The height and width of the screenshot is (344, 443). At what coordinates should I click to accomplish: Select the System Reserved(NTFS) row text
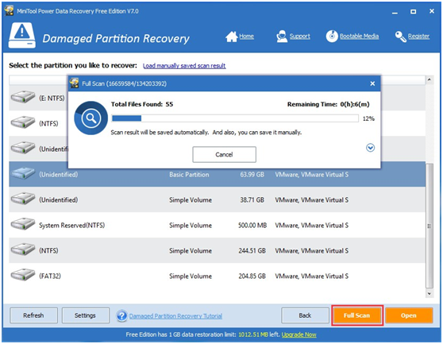click(x=71, y=226)
